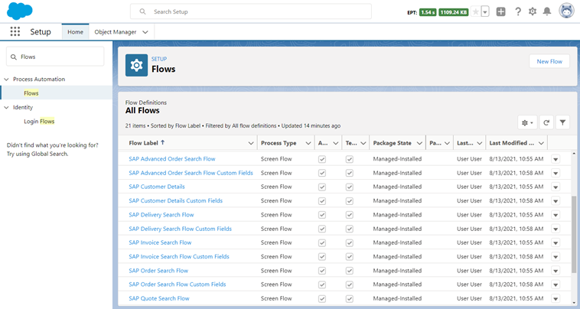580x309 pixels.
Task: Click Managed-Installed in SAP Invoice Search Flow row
Action: 397,242
